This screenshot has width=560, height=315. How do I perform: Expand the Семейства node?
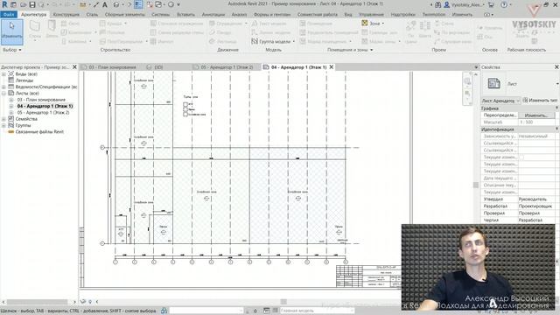(x=3, y=119)
